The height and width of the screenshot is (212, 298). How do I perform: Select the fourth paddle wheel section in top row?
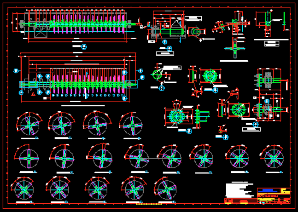point(132,125)
